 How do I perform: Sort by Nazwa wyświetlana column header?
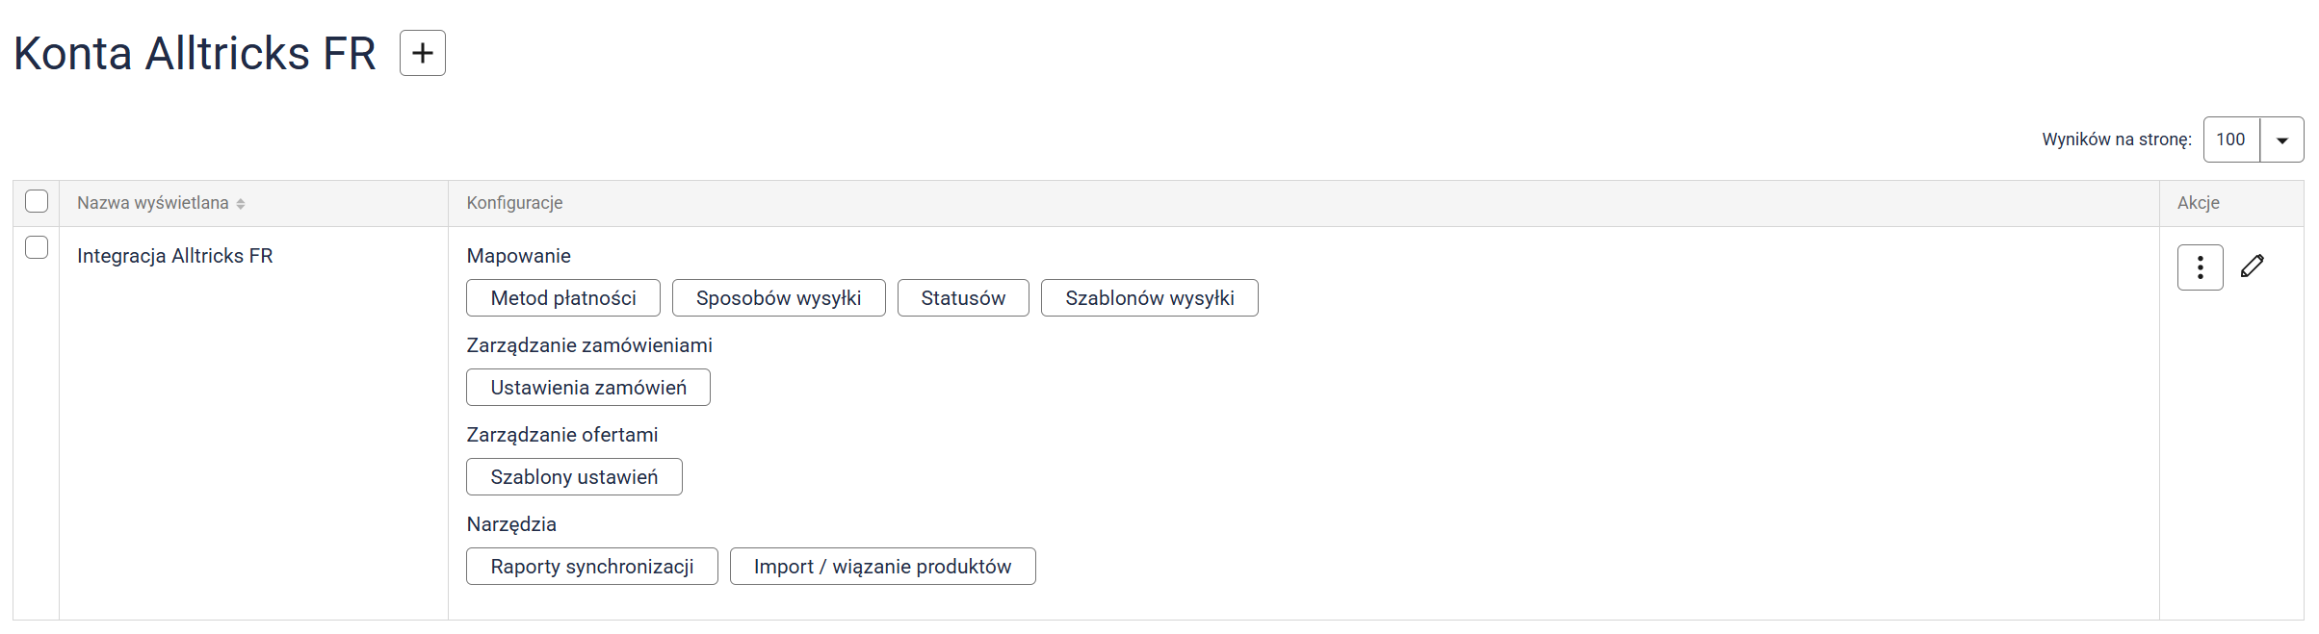click(153, 203)
